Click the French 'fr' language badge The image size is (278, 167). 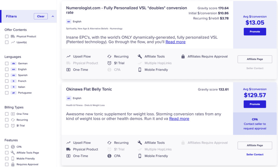click(x=14, y=81)
